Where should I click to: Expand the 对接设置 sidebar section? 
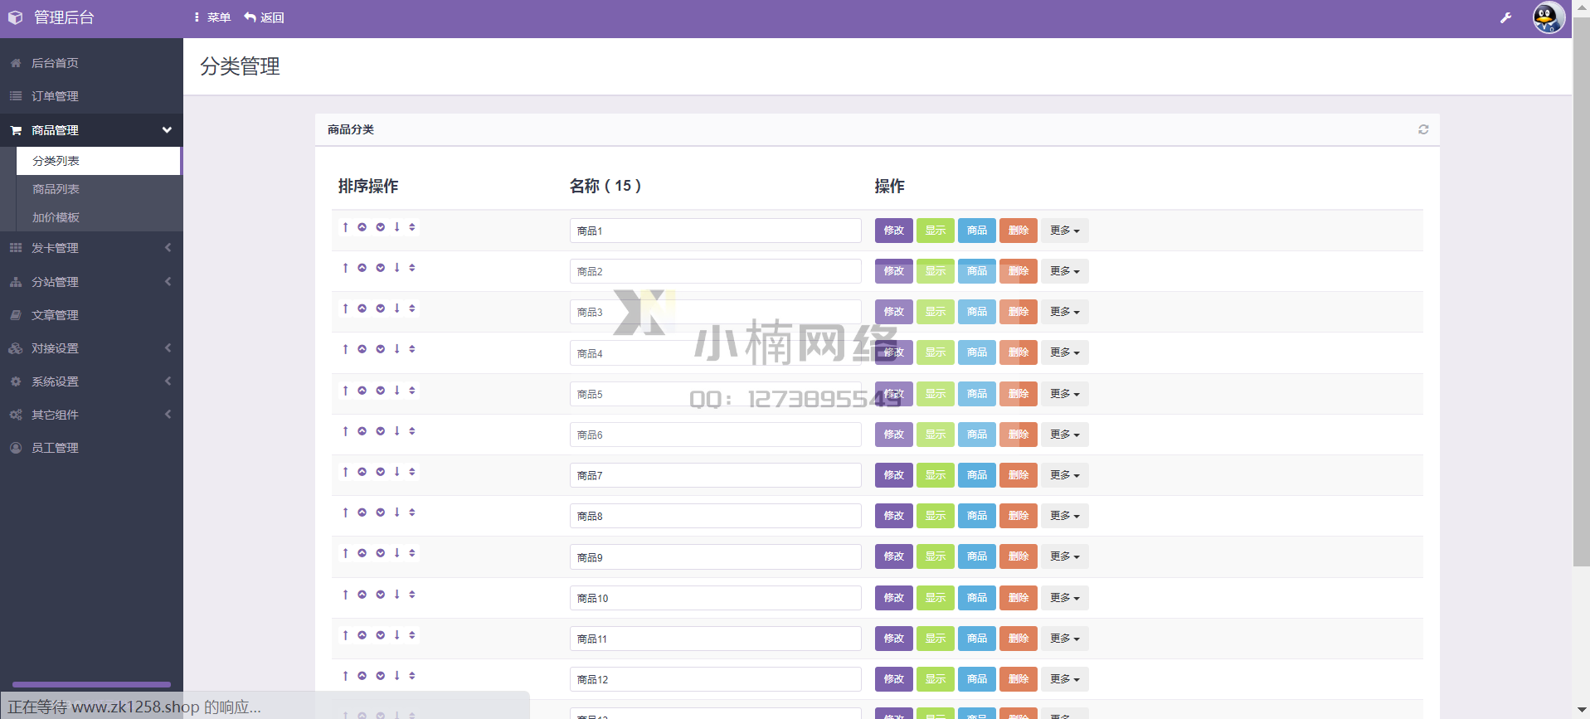click(x=91, y=348)
